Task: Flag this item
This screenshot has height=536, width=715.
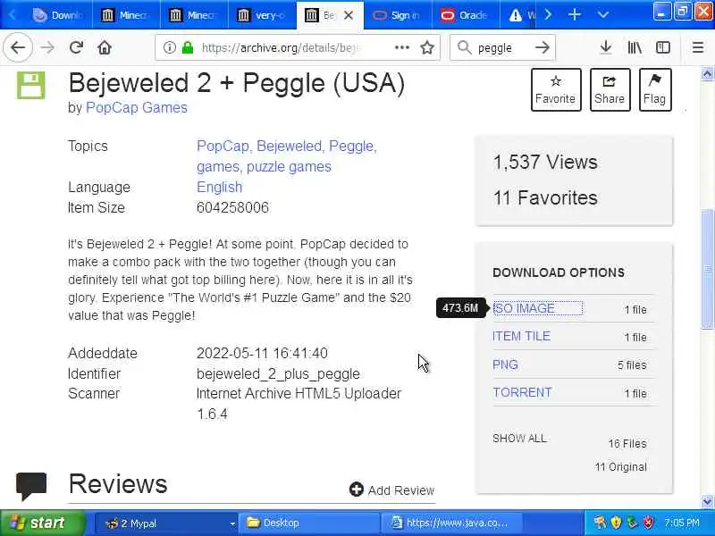Action: tap(655, 90)
